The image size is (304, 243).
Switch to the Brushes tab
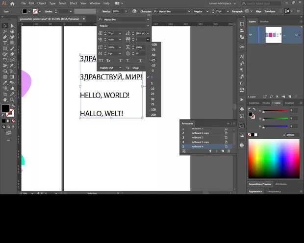(x=264, y=22)
